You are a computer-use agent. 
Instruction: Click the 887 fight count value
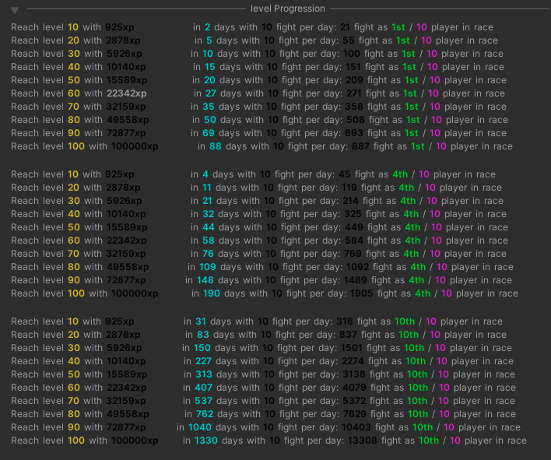(360, 146)
